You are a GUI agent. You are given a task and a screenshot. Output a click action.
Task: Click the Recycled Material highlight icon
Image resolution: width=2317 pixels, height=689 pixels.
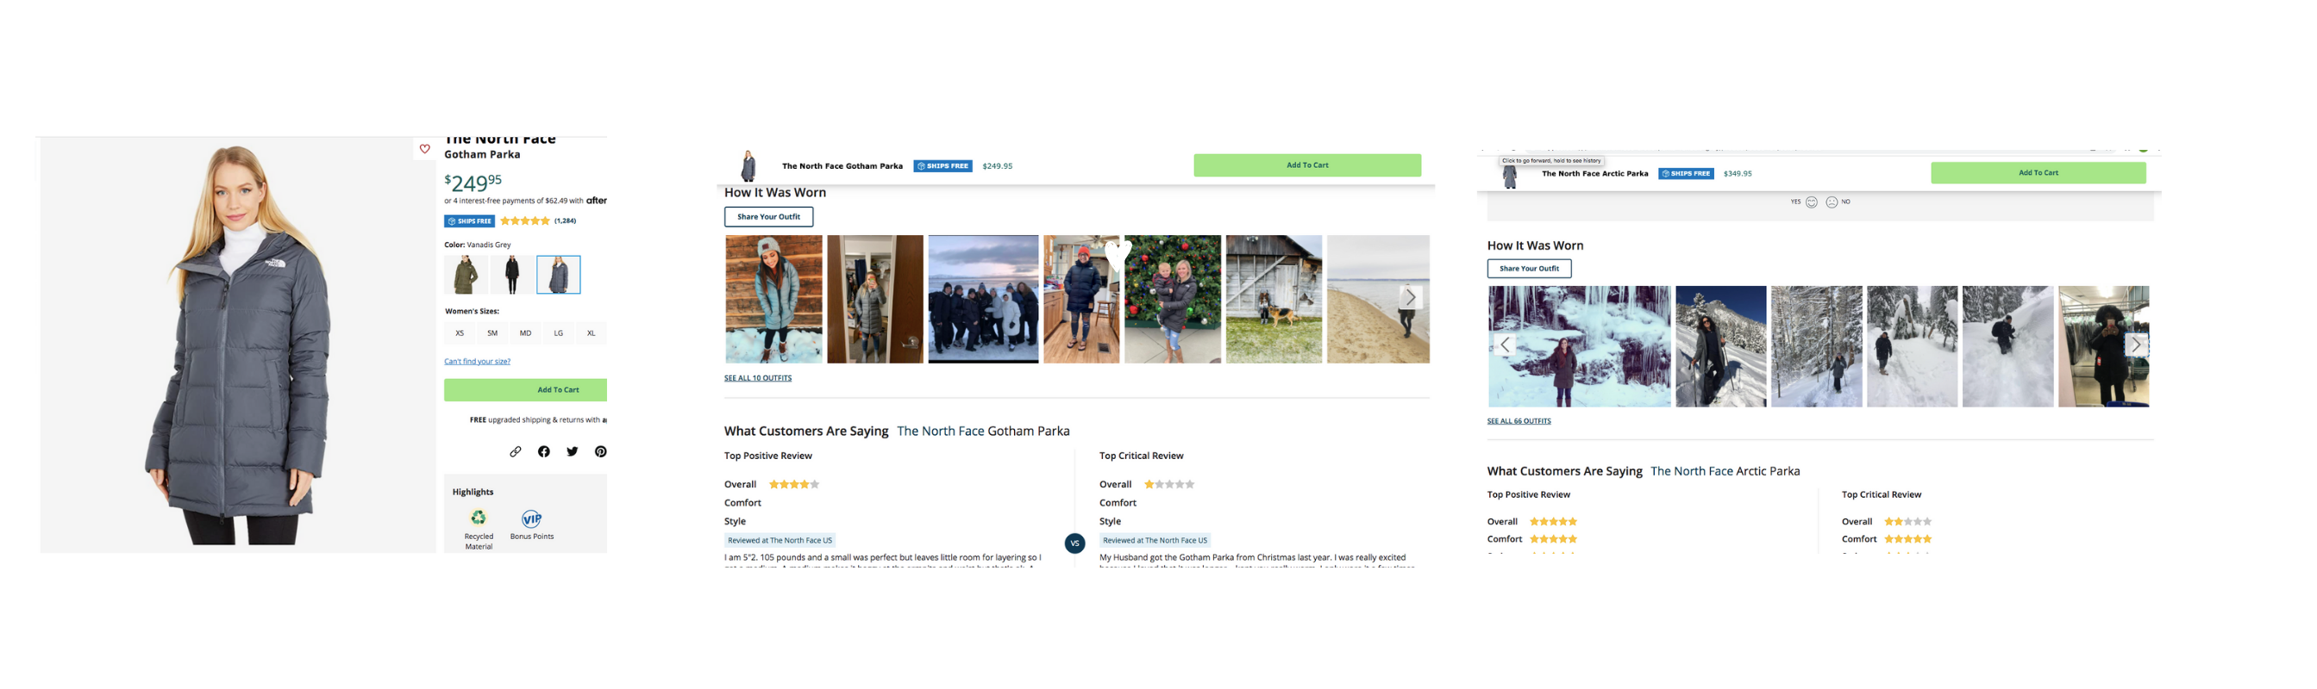click(x=479, y=518)
